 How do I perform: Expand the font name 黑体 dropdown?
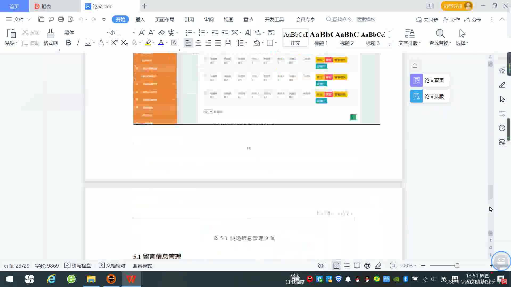[x=107, y=33]
